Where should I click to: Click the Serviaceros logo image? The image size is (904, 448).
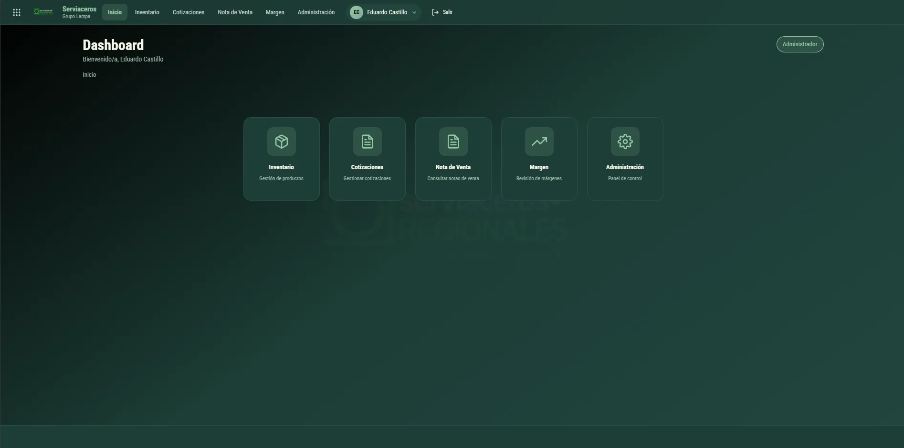43,12
